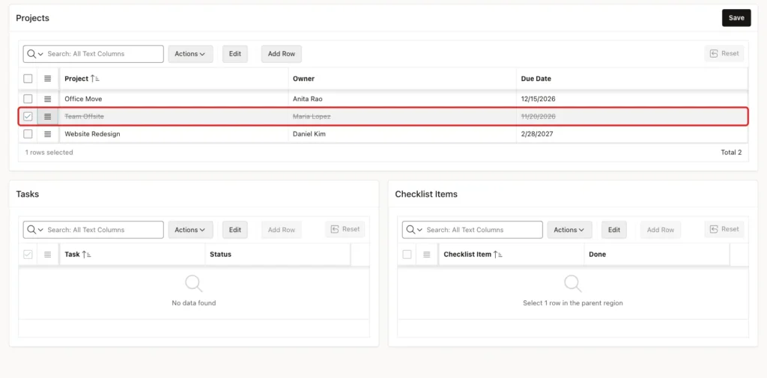Expand Checklist Items search column selector chevron
Image resolution: width=767 pixels, height=378 pixels.
pos(419,230)
